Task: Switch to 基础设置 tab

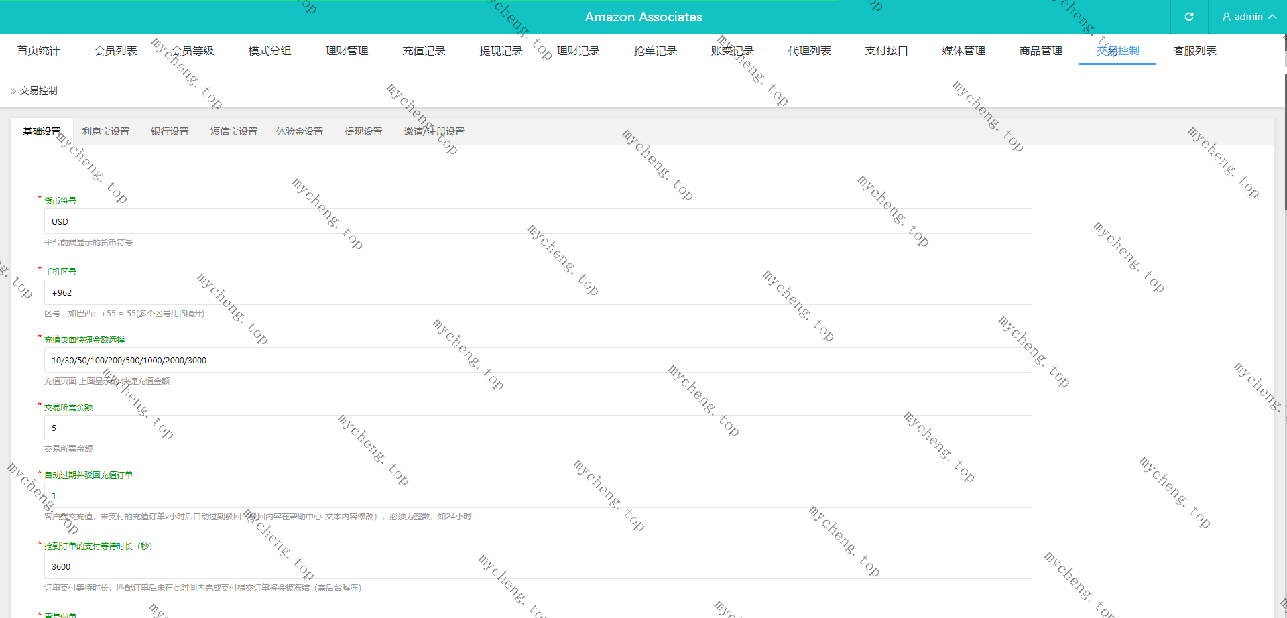Action: click(x=42, y=131)
